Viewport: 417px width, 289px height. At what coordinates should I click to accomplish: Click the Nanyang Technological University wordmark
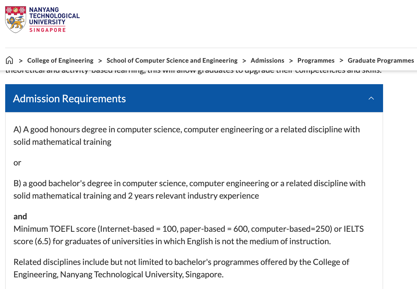pyautogui.click(x=54, y=16)
